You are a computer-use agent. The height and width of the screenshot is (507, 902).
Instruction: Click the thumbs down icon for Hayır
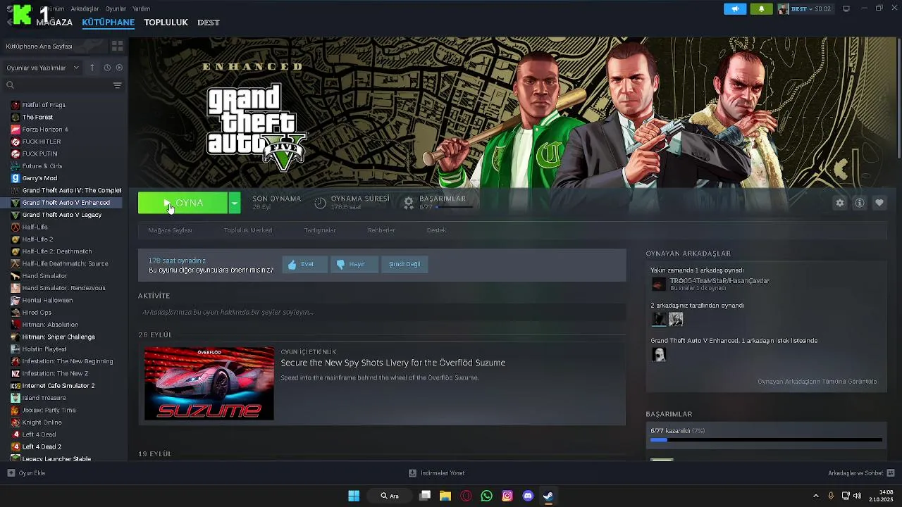pyautogui.click(x=340, y=265)
